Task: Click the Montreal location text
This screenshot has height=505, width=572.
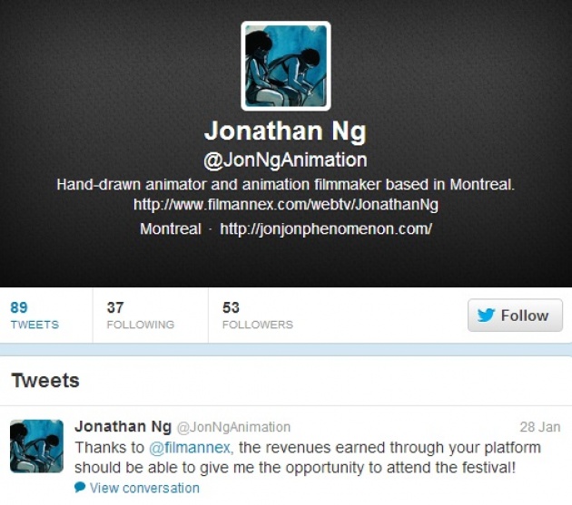Action: point(171,229)
